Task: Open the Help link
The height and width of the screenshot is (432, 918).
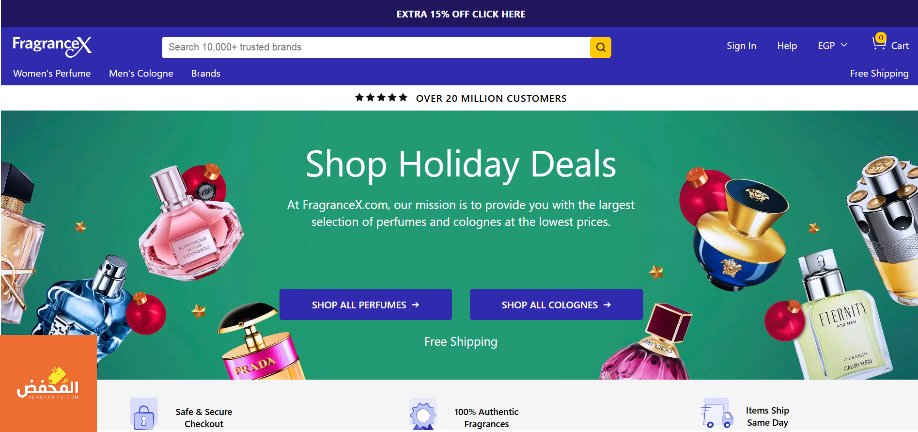Action: 787,46
